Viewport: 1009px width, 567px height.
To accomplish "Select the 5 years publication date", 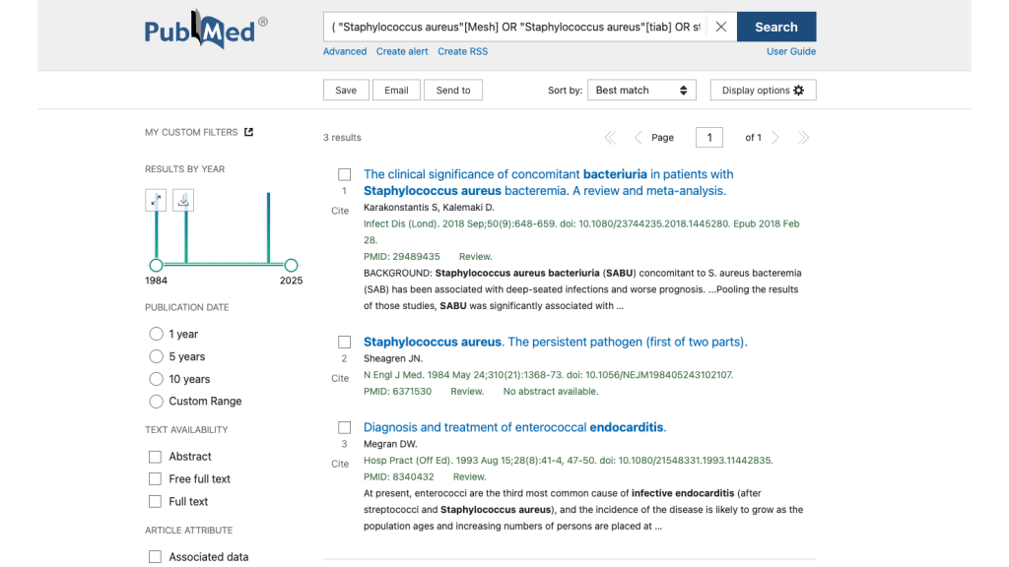I will click(x=156, y=356).
